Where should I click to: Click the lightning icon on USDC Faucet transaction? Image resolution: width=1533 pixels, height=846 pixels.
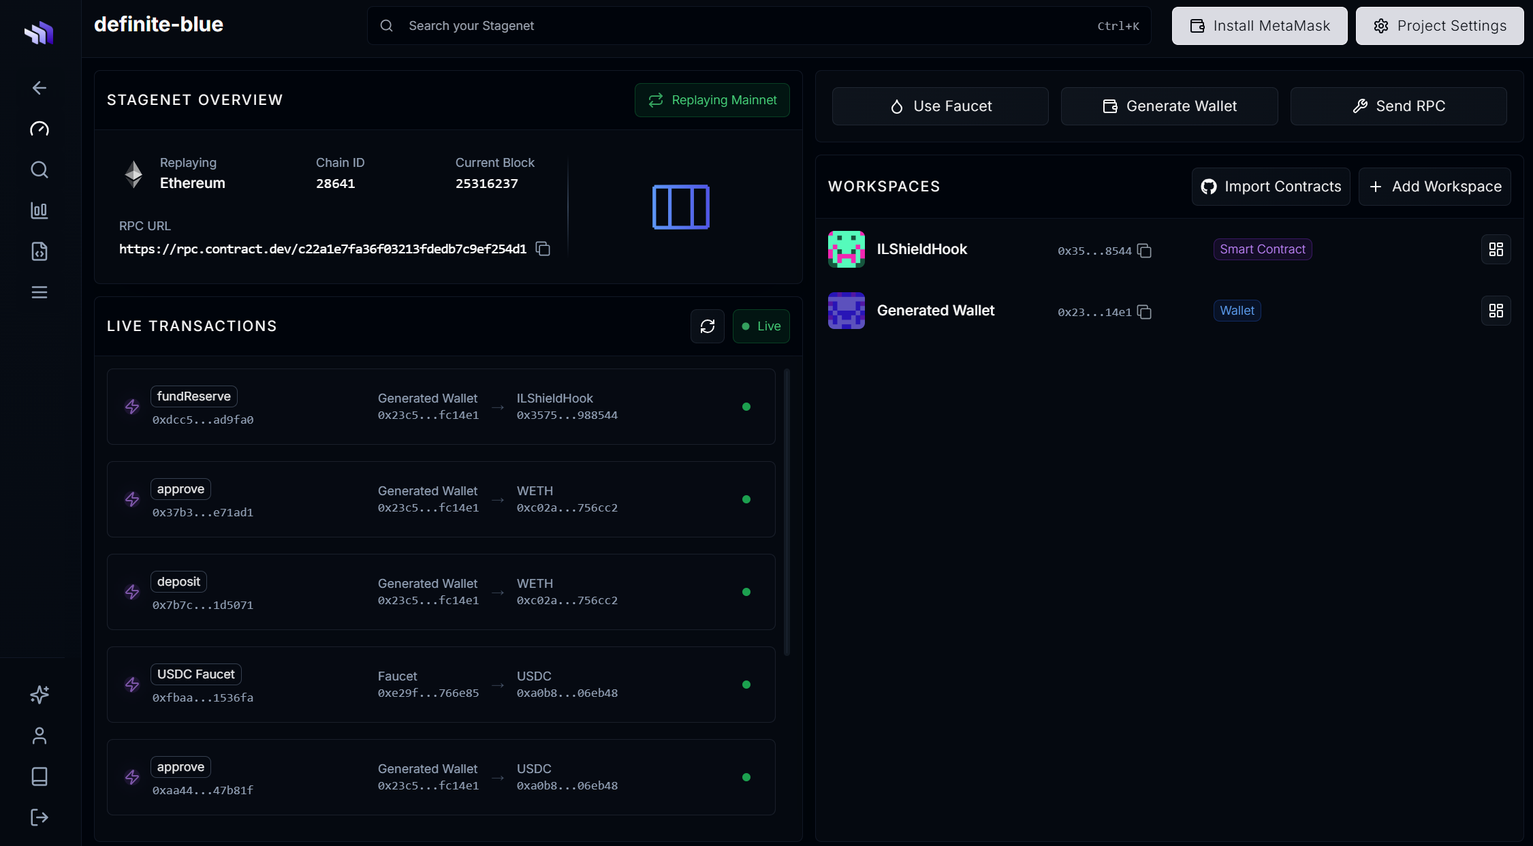tap(132, 685)
